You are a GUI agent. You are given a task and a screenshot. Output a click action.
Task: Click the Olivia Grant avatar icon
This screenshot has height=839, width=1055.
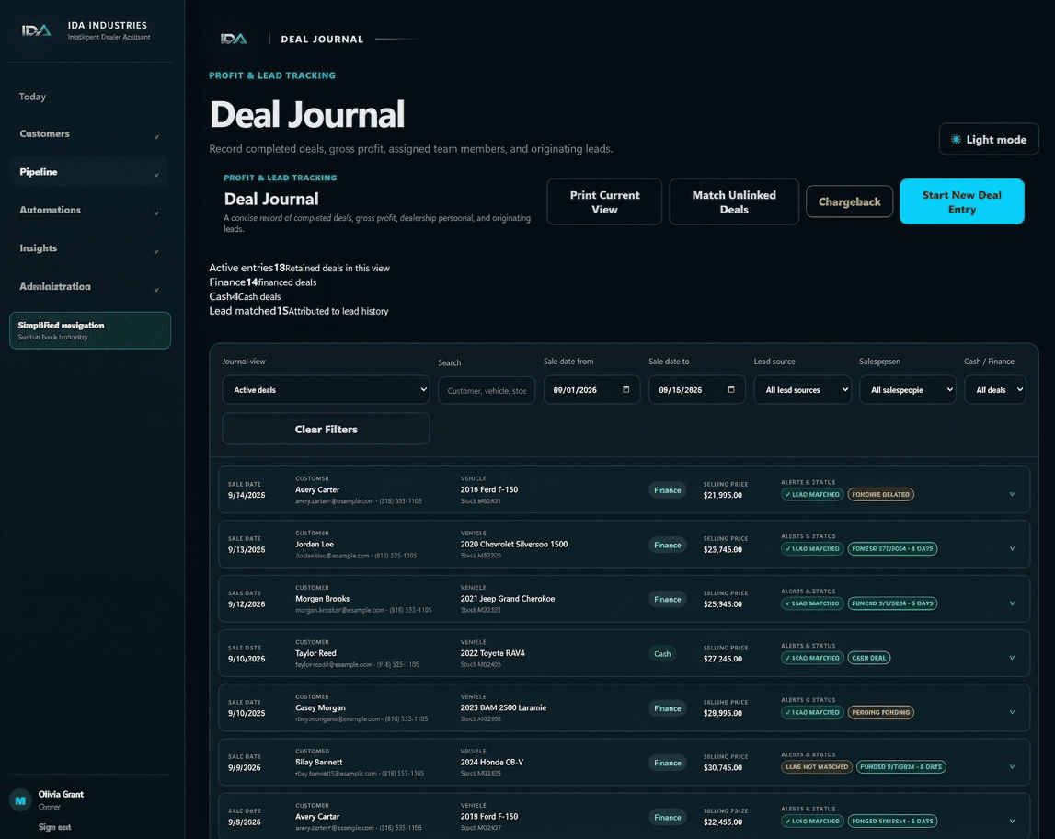(20, 800)
